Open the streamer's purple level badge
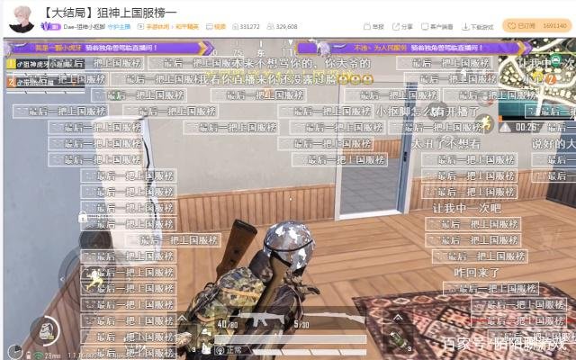Screen dimensions: 576x360 (x=50, y=27)
